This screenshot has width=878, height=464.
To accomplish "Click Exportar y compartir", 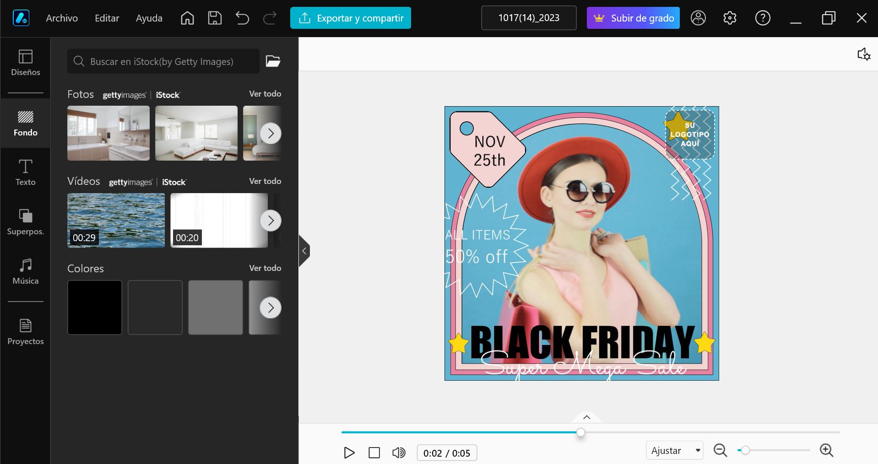I will 351,18.
